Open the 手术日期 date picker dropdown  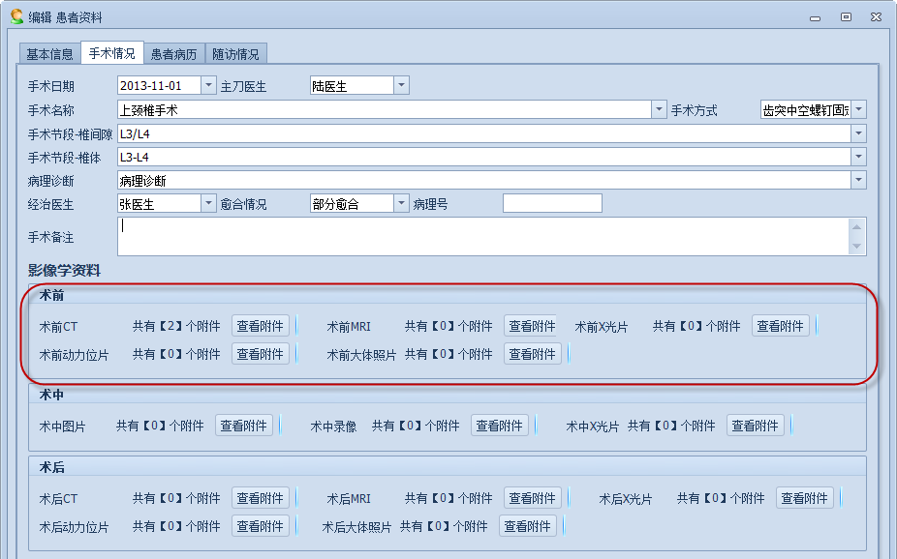pyautogui.click(x=209, y=86)
